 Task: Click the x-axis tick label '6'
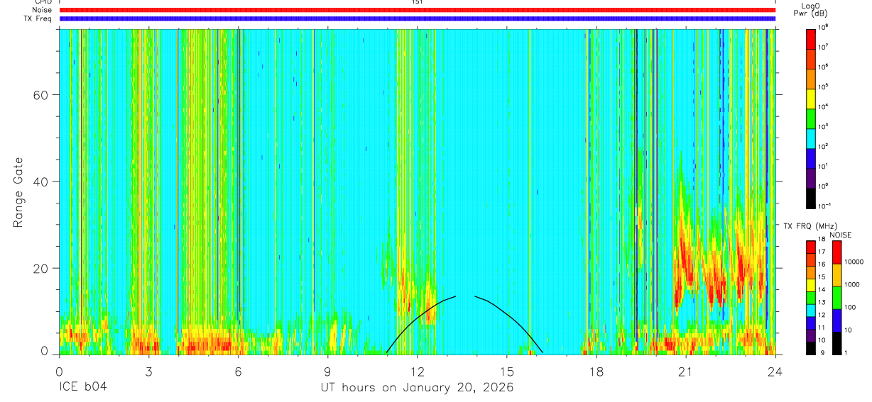point(238,371)
